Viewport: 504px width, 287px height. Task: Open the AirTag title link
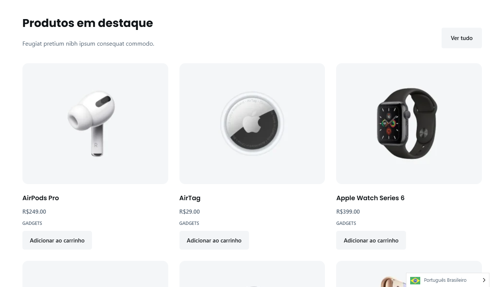click(x=190, y=198)
